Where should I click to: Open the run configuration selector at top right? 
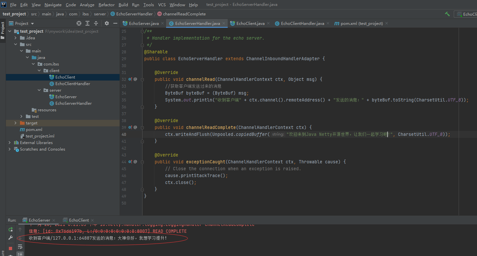click(x=466, y=14)
